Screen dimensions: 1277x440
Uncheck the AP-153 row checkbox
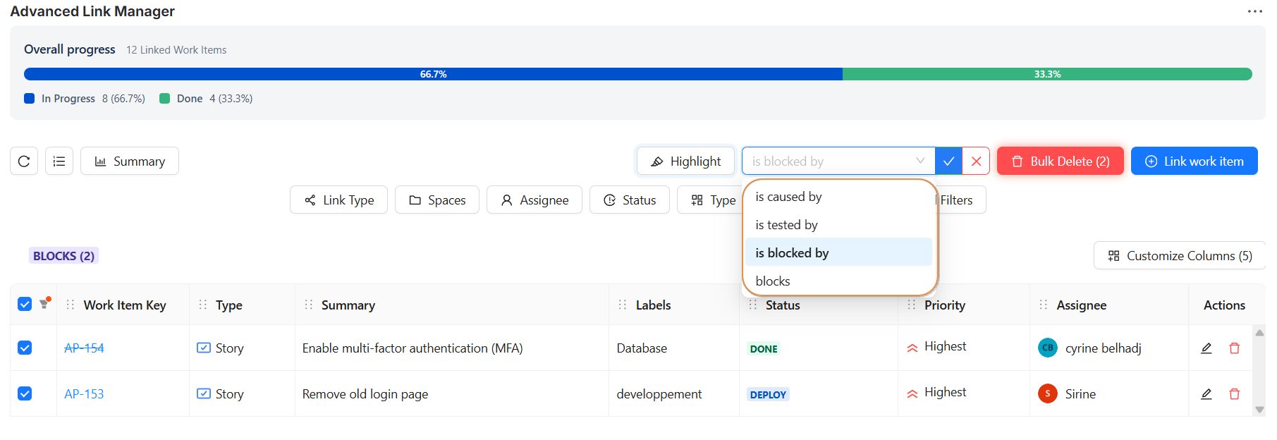25,393
